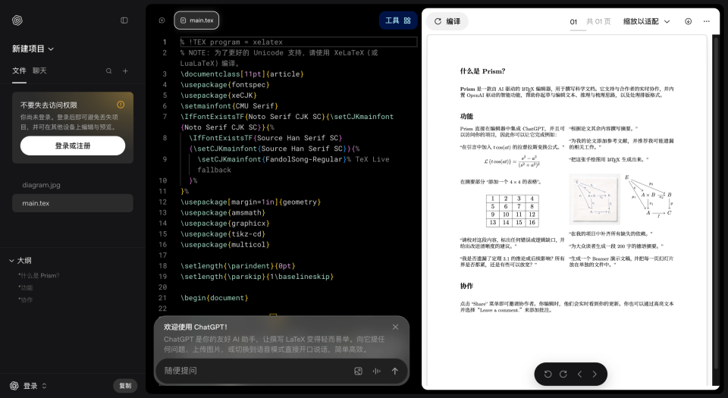Image resolution: width=728 pixels, height=398 pixels.
Task: Click the \usepackage{tikz-cd} line
Action: tap(223, 233)
